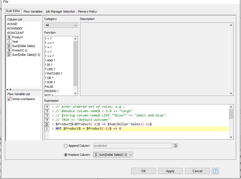The height and width of the screenshot is (179, 241).
Task: Switch to the Flow Variables tab
Action: pyautogui.click(x=33, y=11)
